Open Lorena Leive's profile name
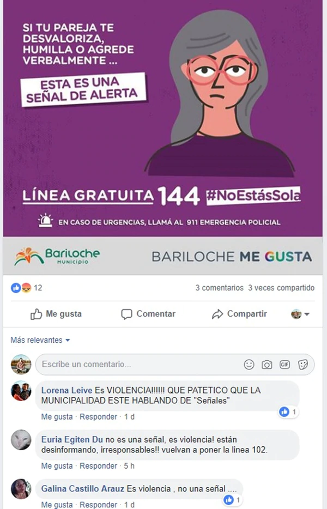 click(x=66, y=390)
